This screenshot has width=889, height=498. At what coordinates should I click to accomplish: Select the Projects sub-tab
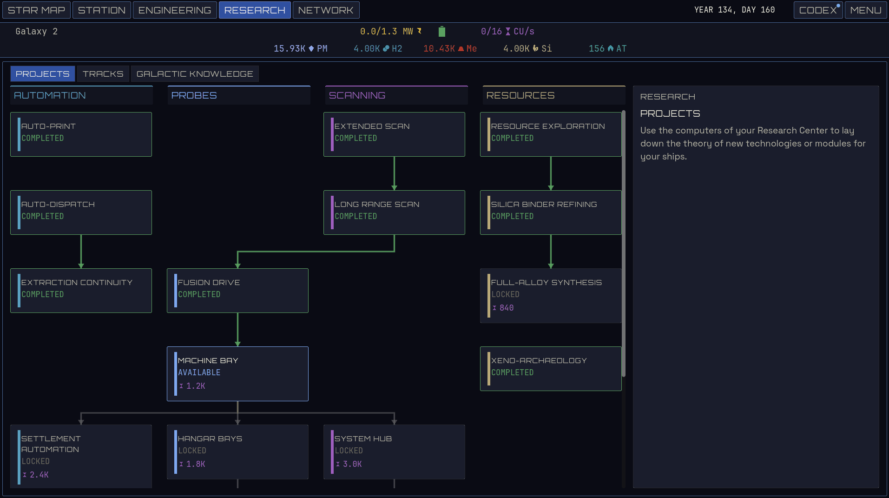tap(43, 74)
